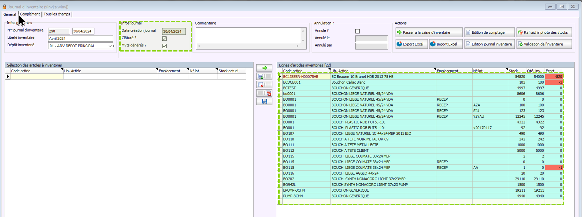Viewport: 582px width, 217px height.
Task: Click the blank page with red check icon
Action: 261,85
